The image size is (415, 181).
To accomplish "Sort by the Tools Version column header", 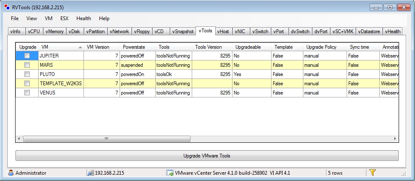I will pos(212,47).
